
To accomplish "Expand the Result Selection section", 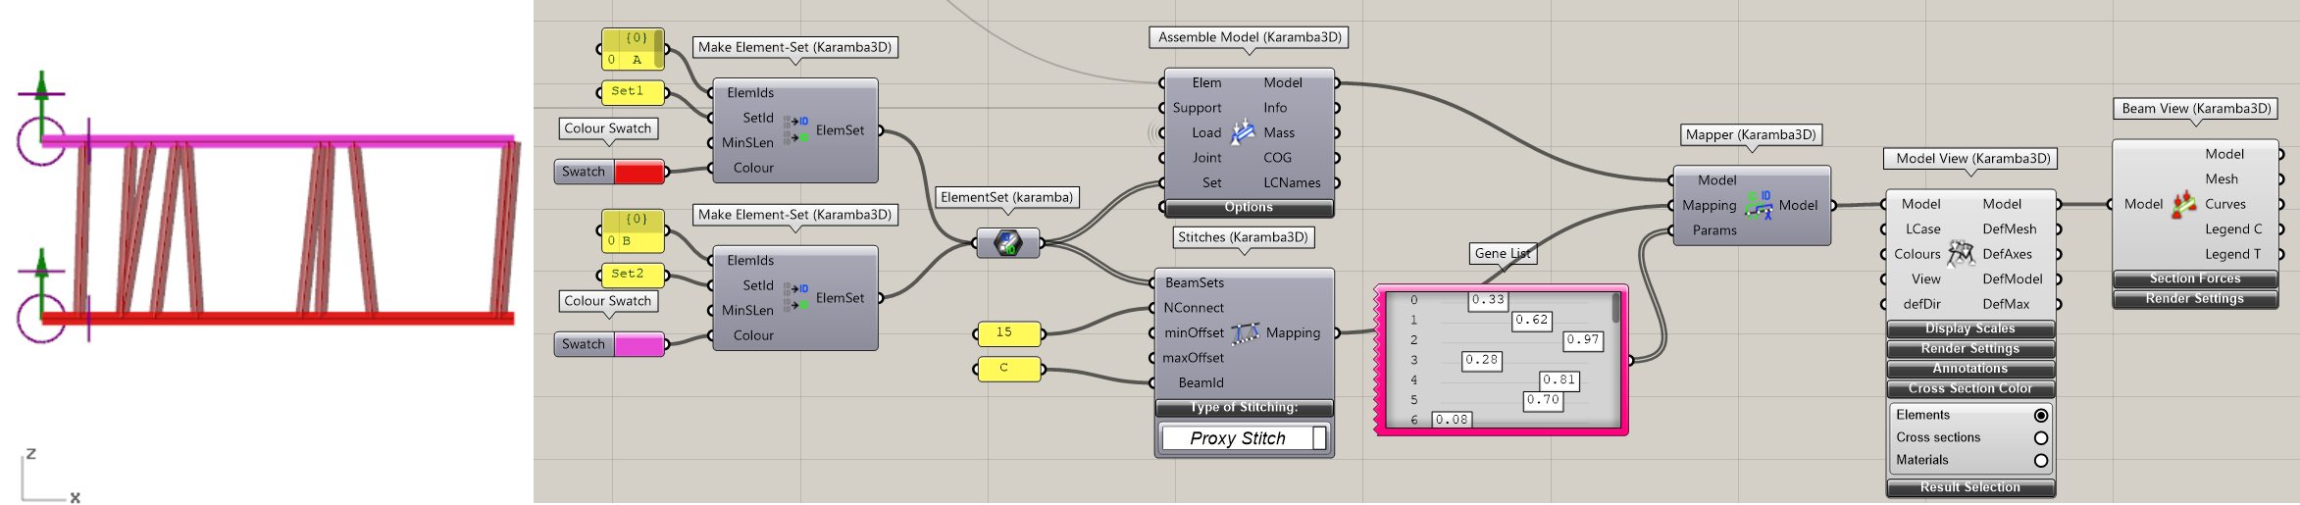I will pyautogui.click(x=1969, y=488).
